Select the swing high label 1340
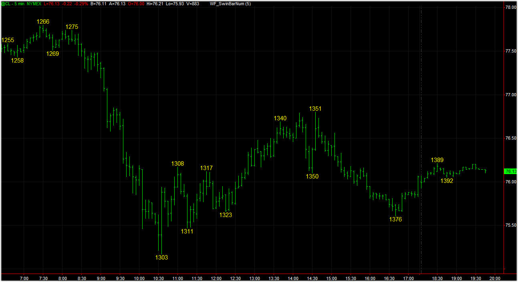518x282 pixels. pos(280,118)
